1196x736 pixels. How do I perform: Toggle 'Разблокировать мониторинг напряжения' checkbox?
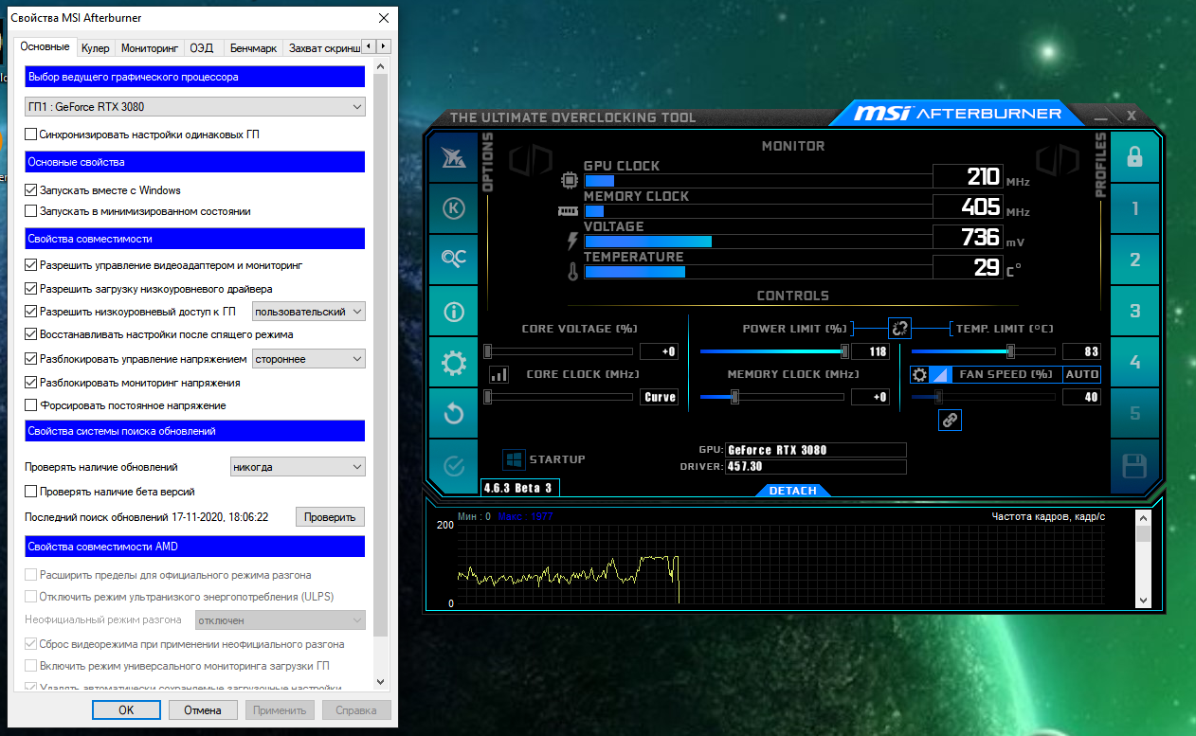pyautogui.click(x=31, y=383)
